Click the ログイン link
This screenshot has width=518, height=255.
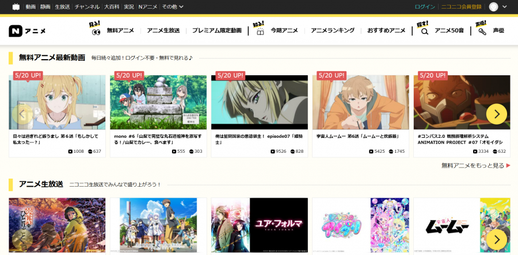[x=425, y=6]
